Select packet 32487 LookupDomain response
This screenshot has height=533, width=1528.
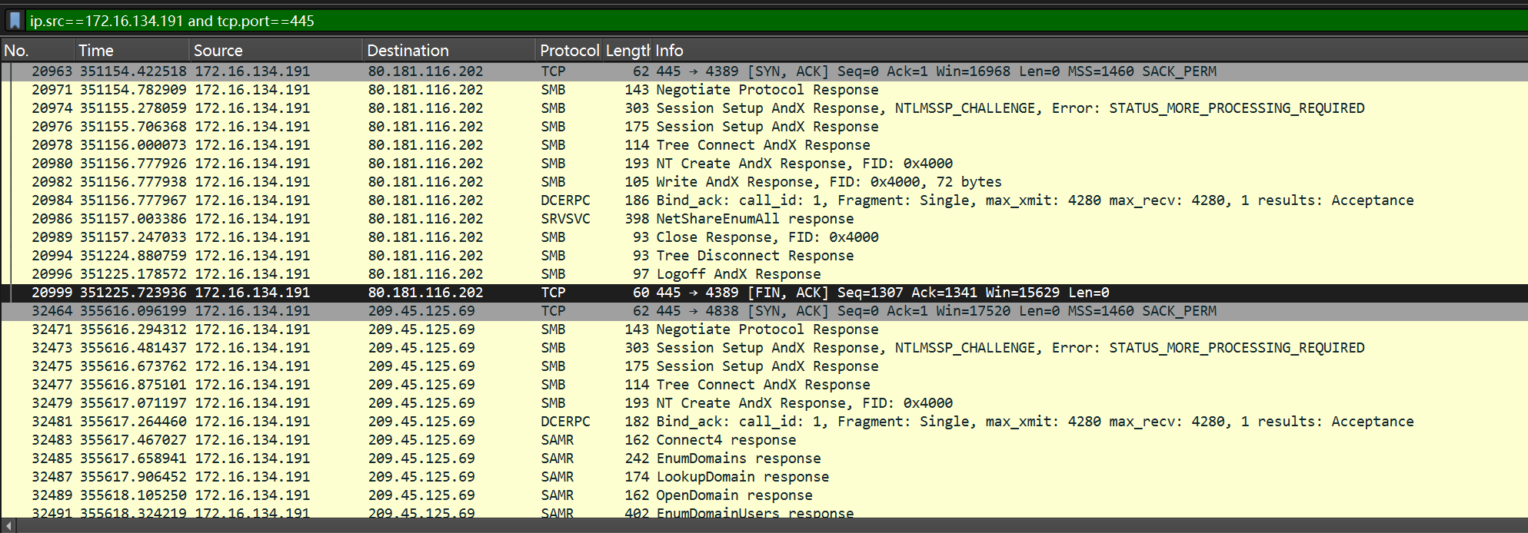pos(764,477)
